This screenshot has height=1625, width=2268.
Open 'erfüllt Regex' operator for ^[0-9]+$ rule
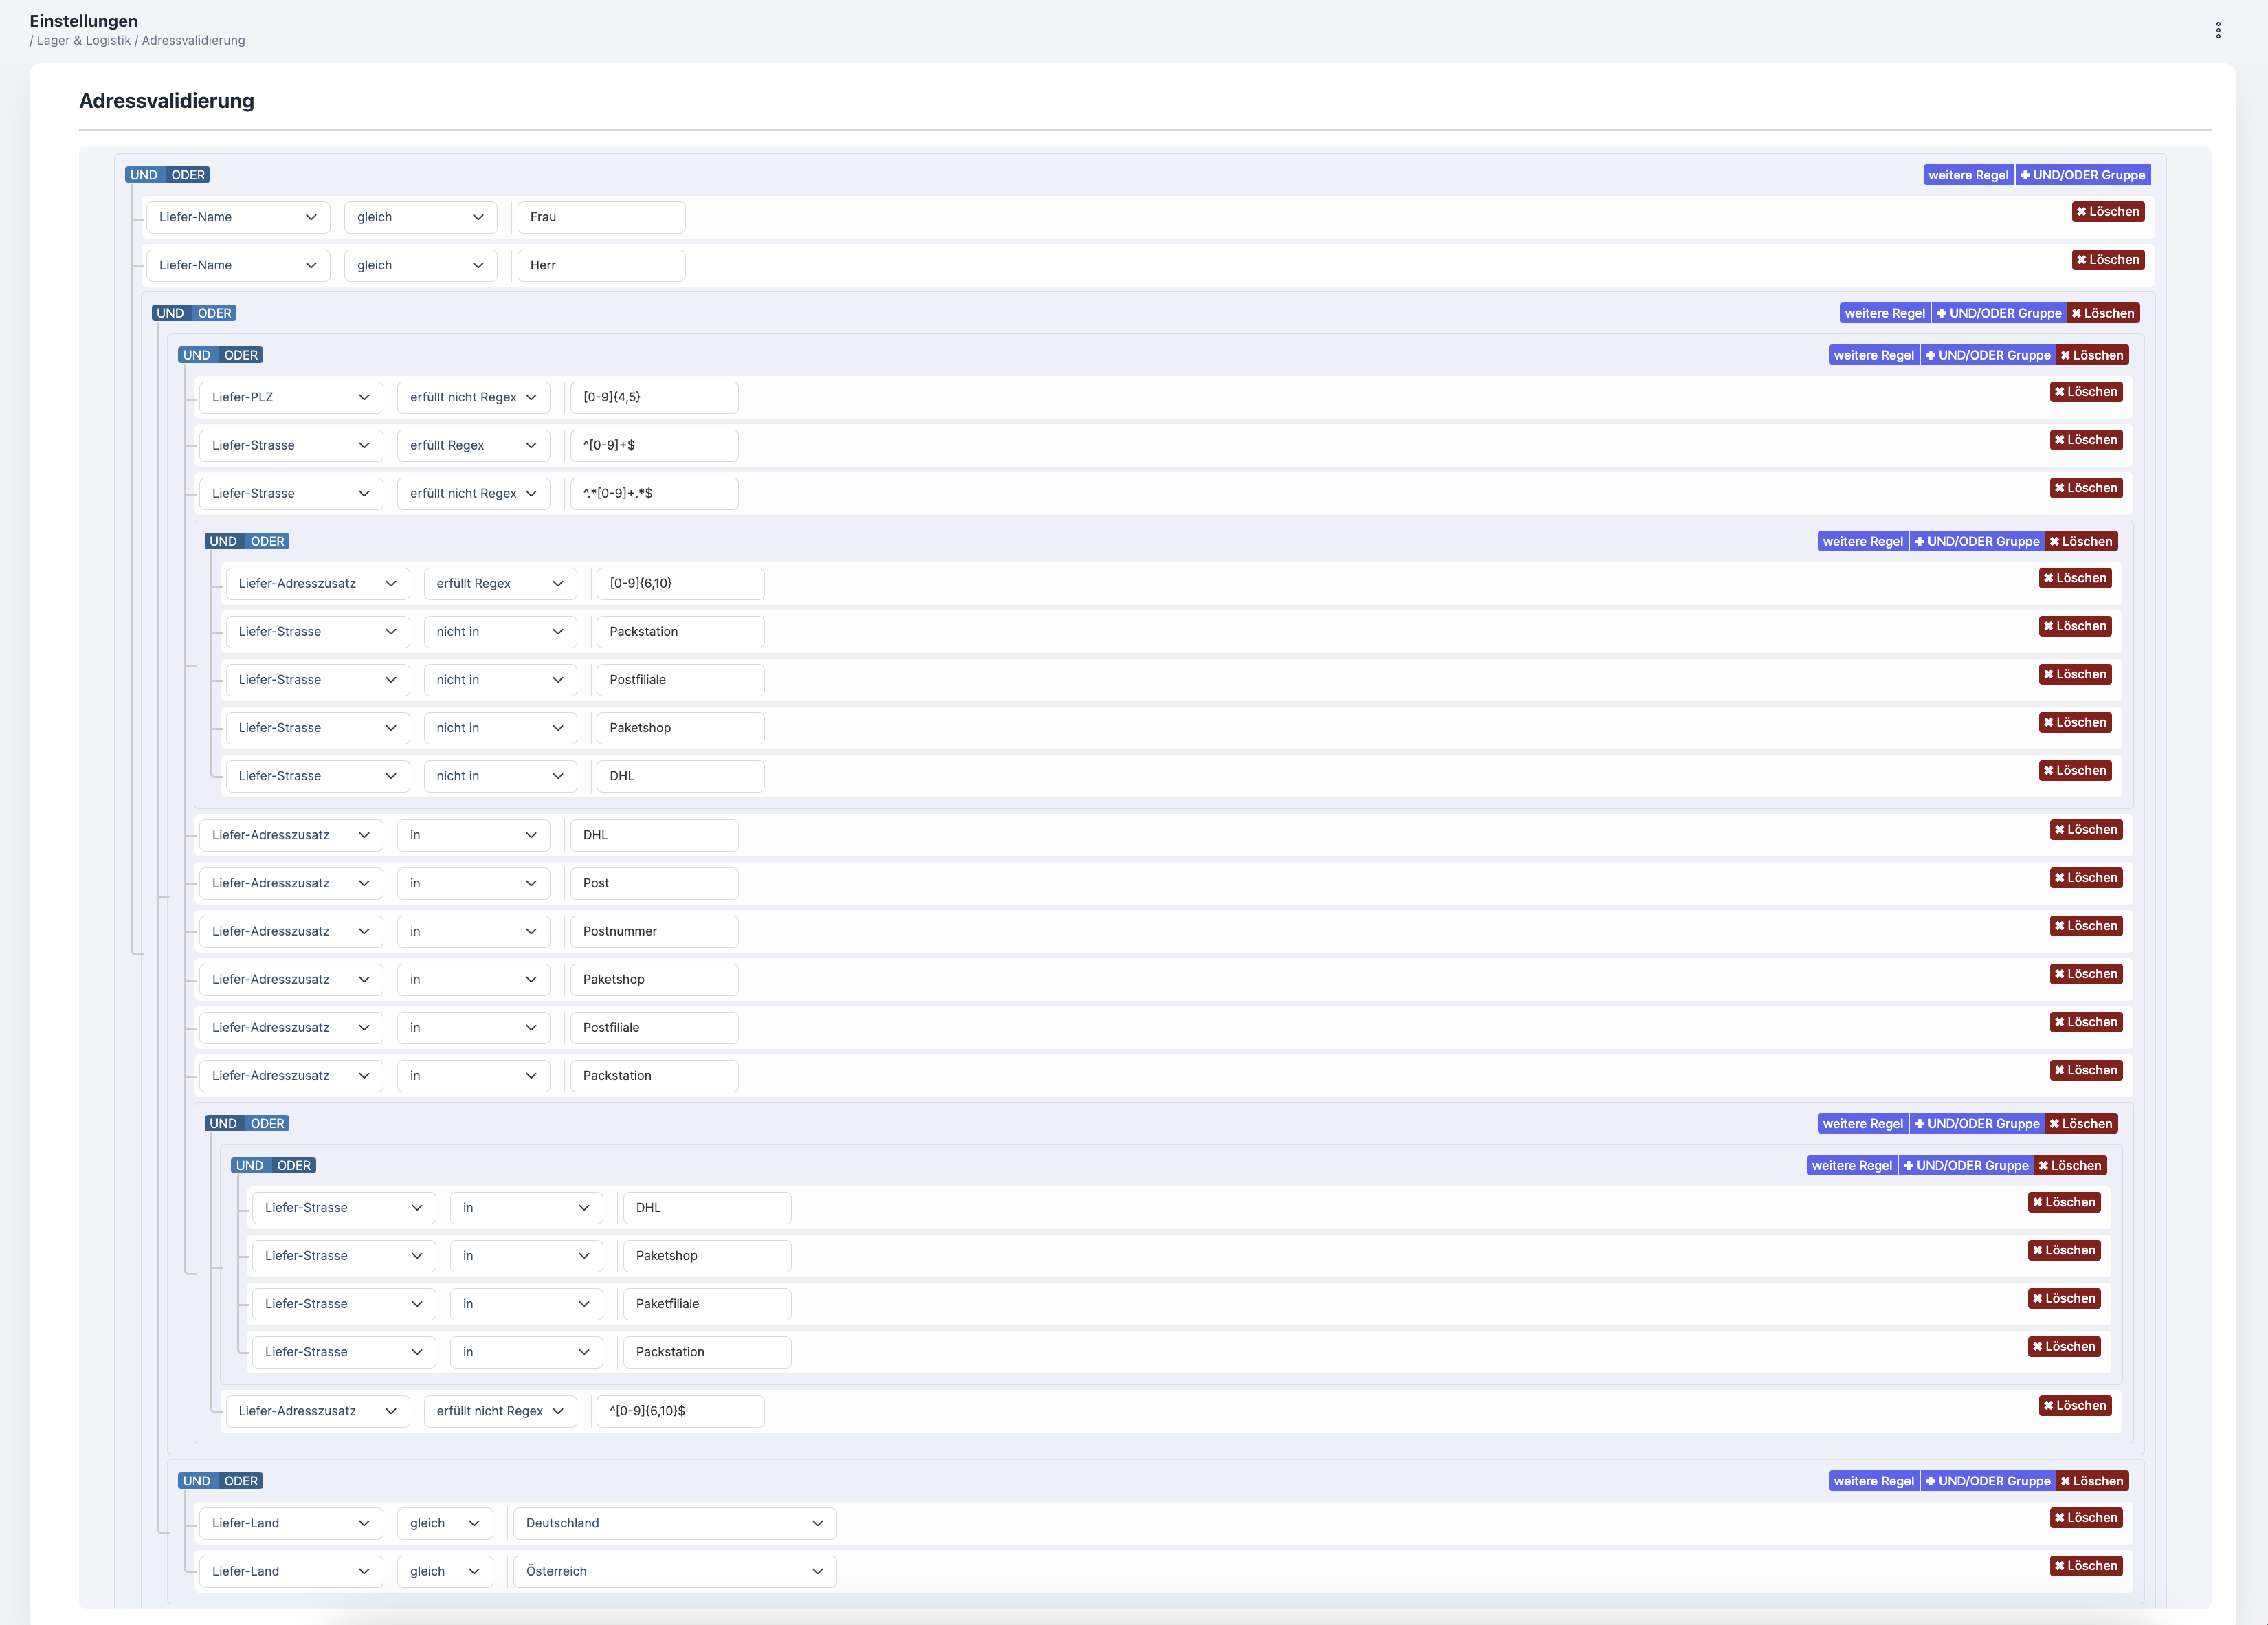(x=473, y=445)
